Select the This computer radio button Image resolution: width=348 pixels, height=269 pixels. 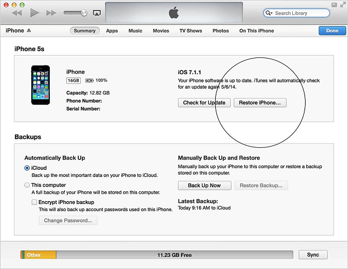click(x=27, y=185)
